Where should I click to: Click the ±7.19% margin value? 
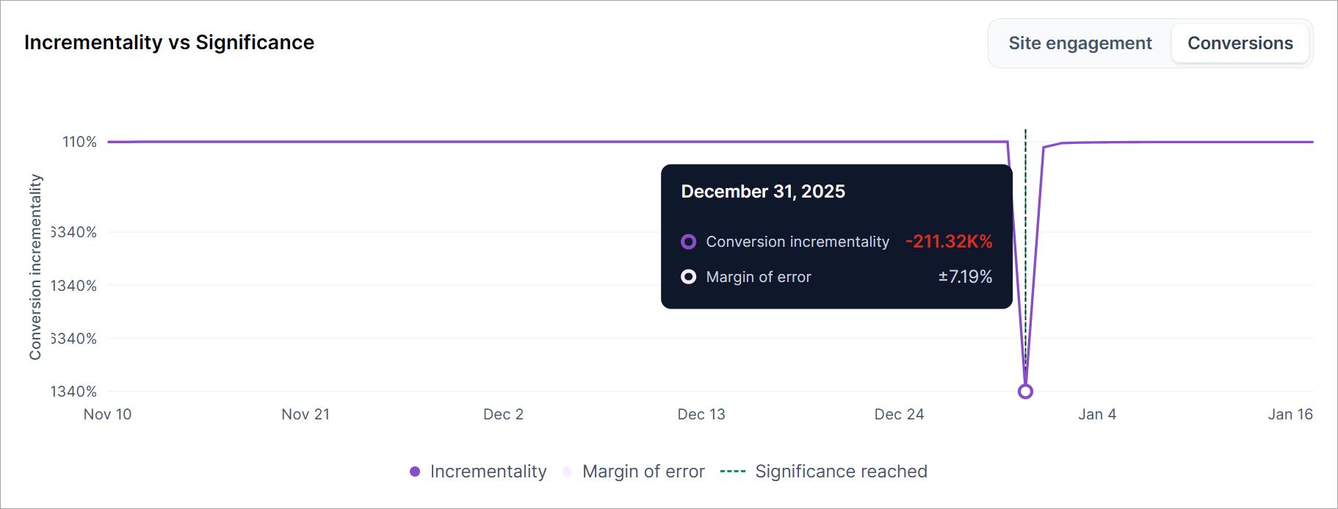click(965, 277)
